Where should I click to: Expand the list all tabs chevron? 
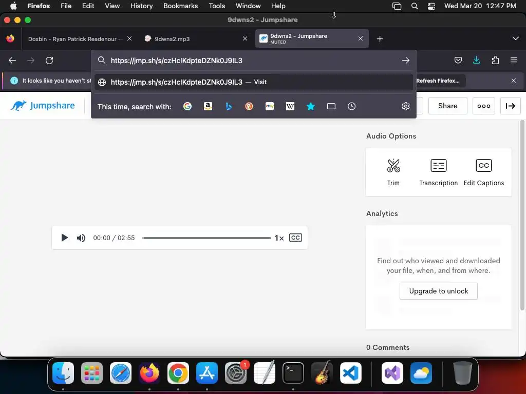[x=516, y=38]
